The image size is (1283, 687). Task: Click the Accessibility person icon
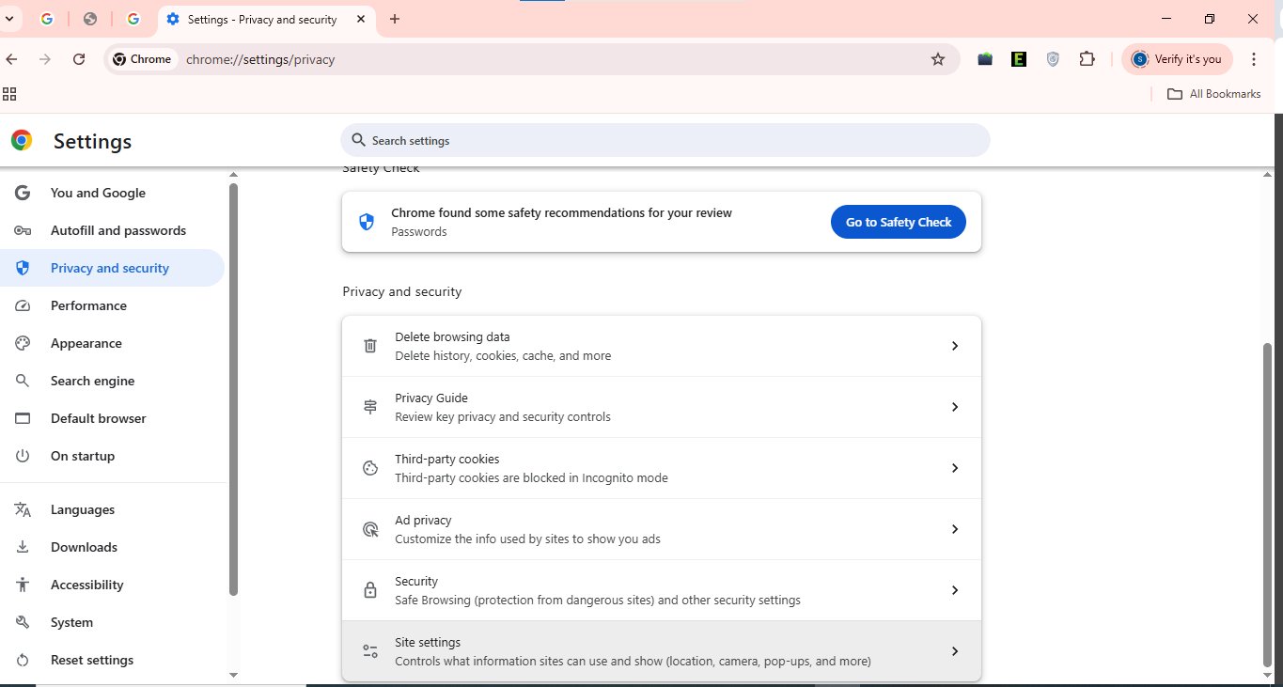click(23, 585)
